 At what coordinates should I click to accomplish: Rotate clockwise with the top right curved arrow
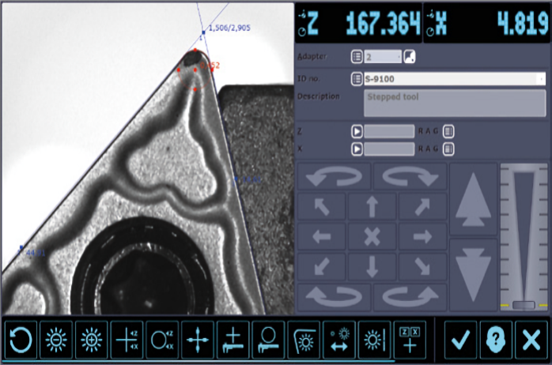coord(410,177)
